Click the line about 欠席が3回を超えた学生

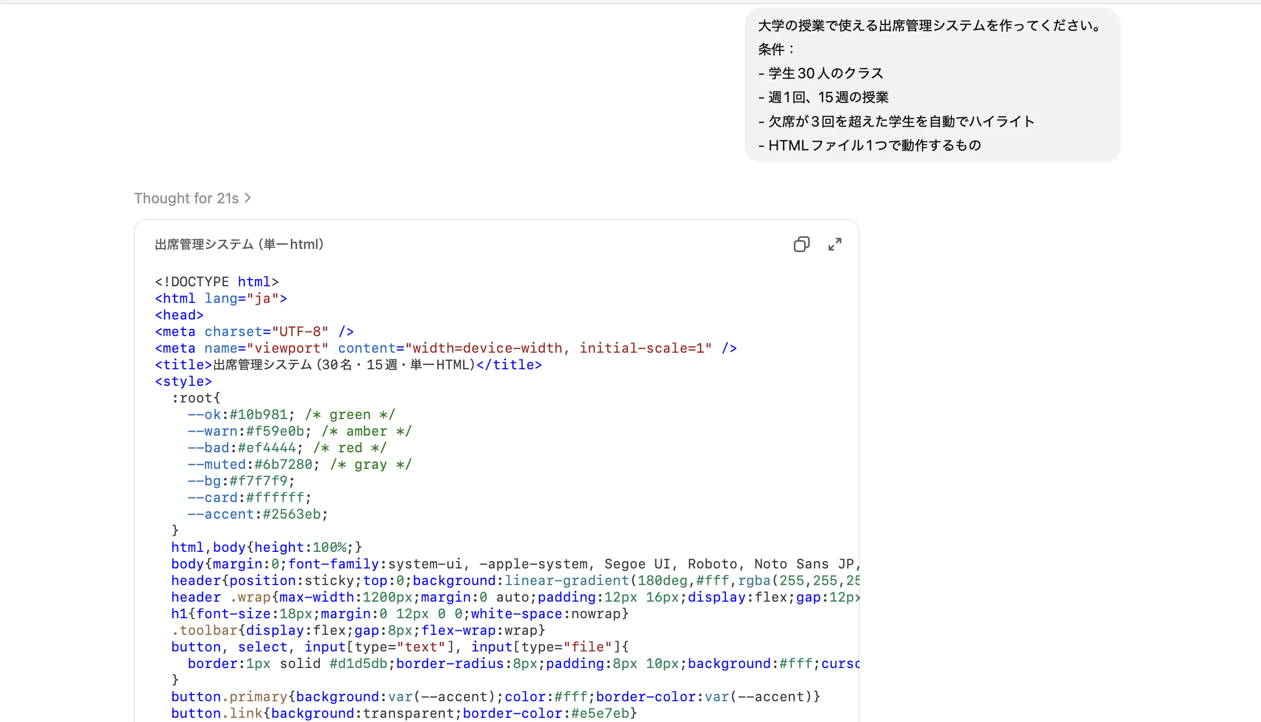pos(896,121)
